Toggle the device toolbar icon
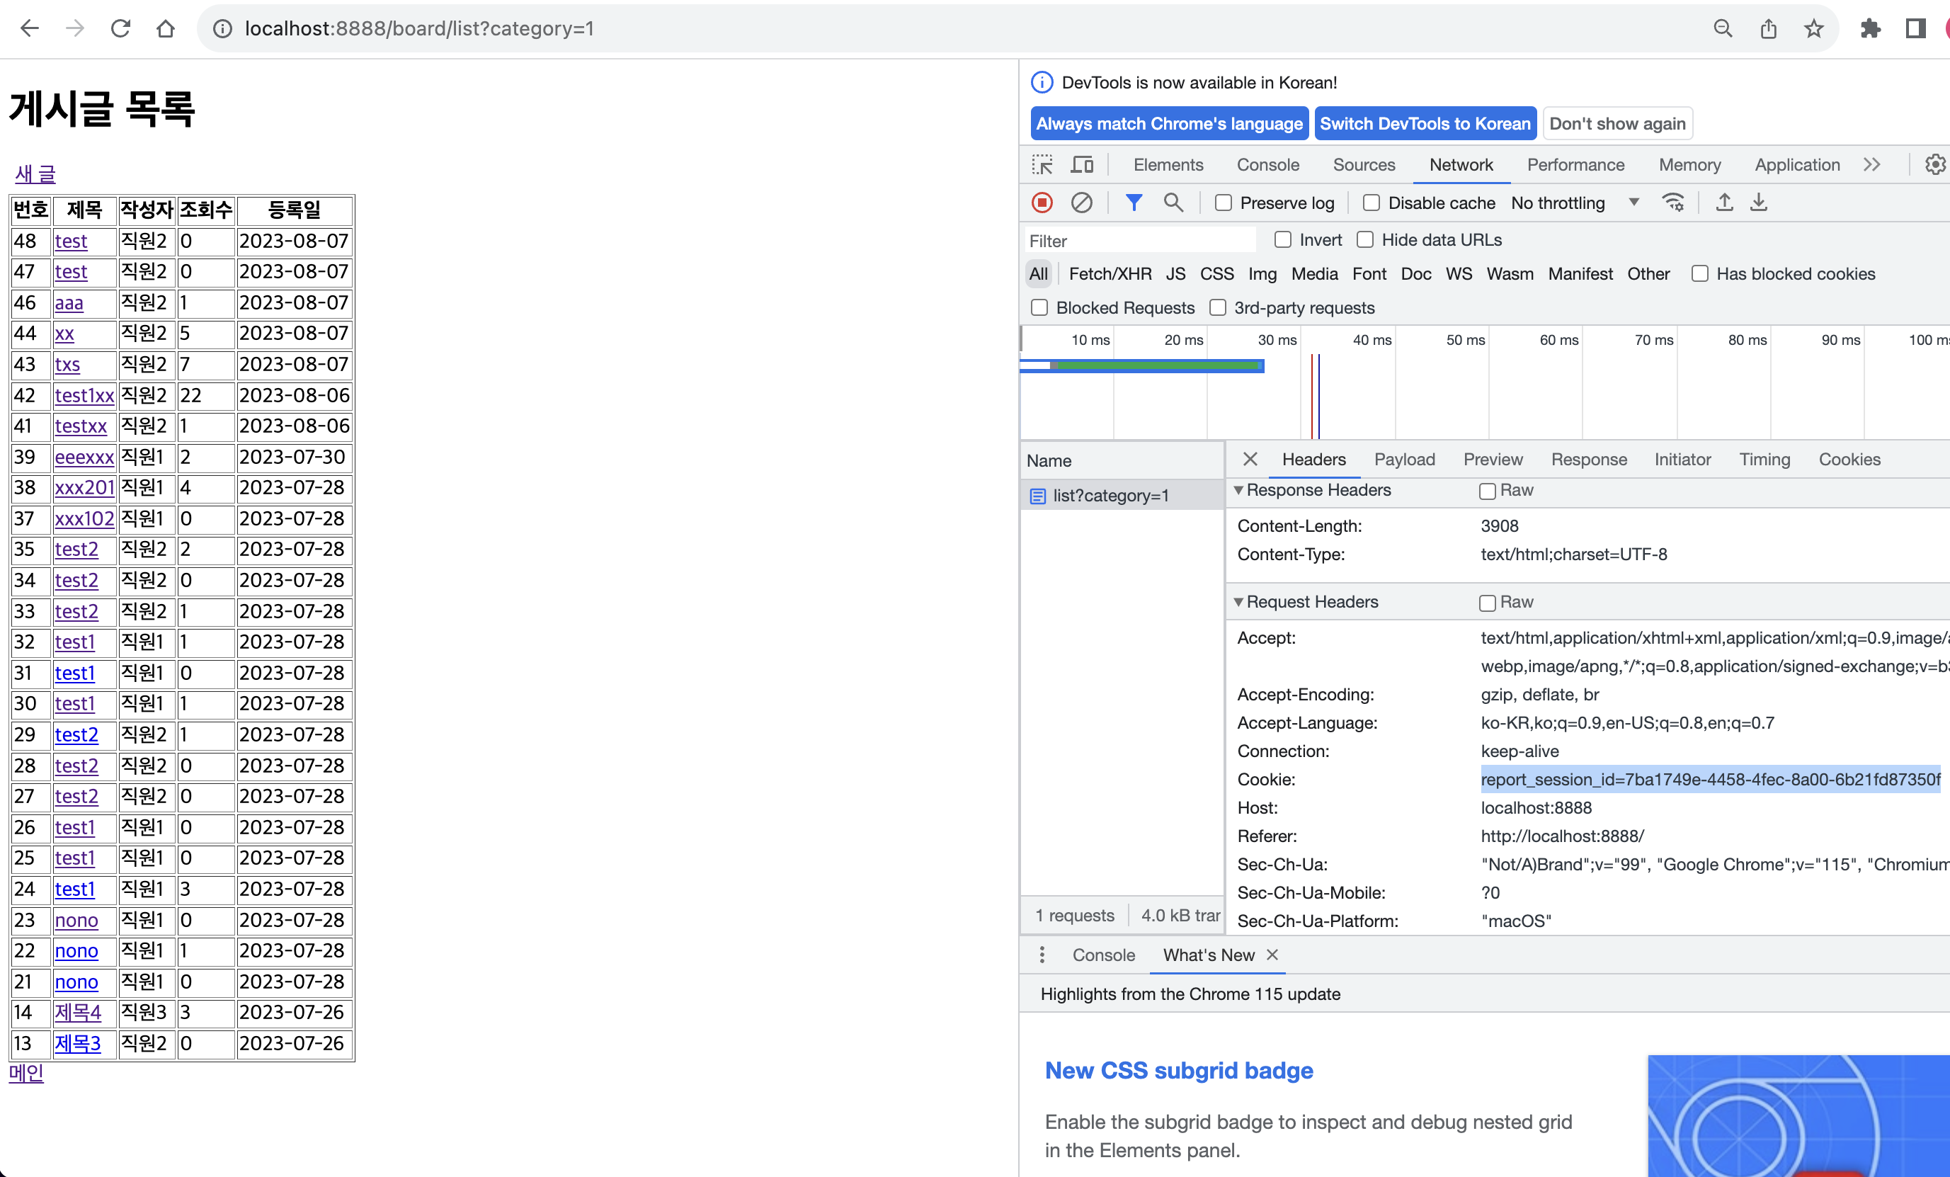The image size is (1950, 1177). click(1082, 164)
